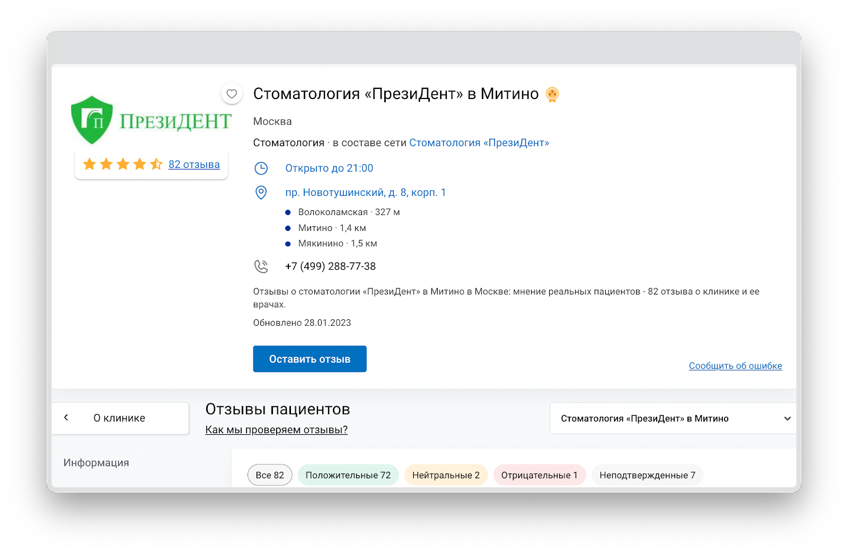Image resolution: width=848 pixels, height=554 pixels.
Task: Click the back arrow next to О клинике
Action: pos(66,418)
